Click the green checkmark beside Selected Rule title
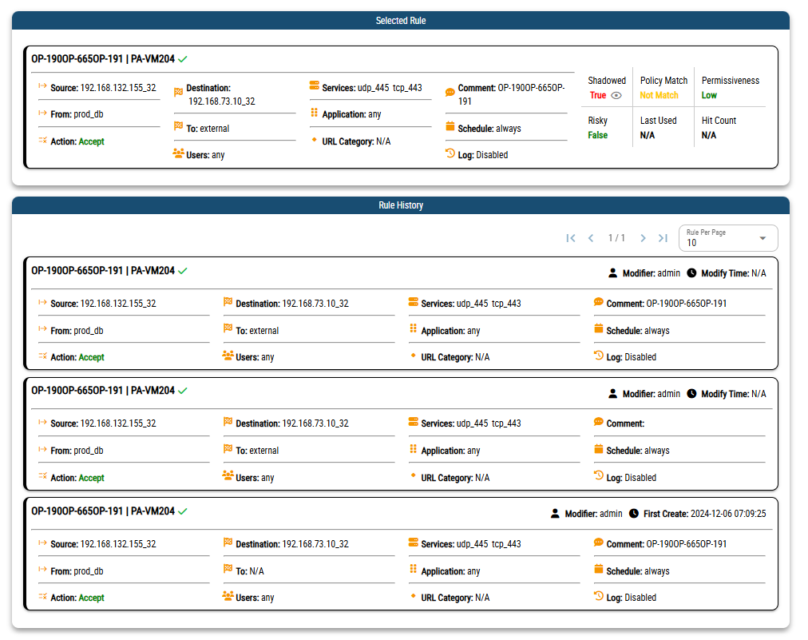 tap(183, 59)
